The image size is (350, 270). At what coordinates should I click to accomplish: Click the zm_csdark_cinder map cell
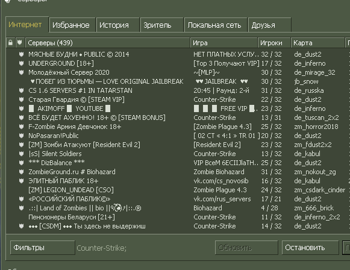pyautogui.click(x=320, y=190)
